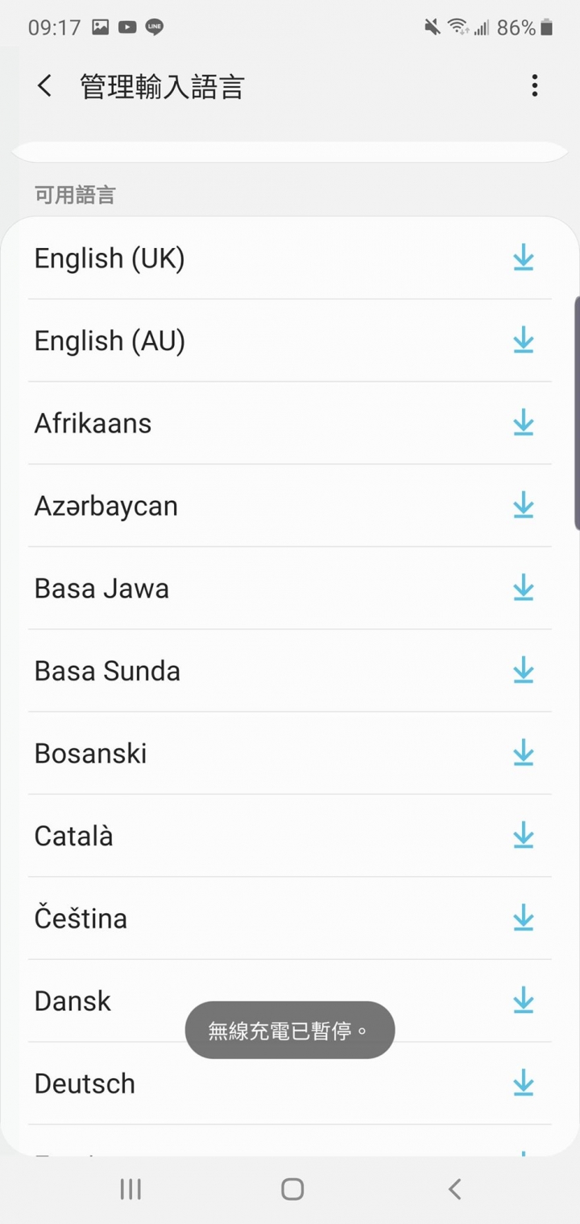
Task: Download the Dansk input language
Action: 524,1001
